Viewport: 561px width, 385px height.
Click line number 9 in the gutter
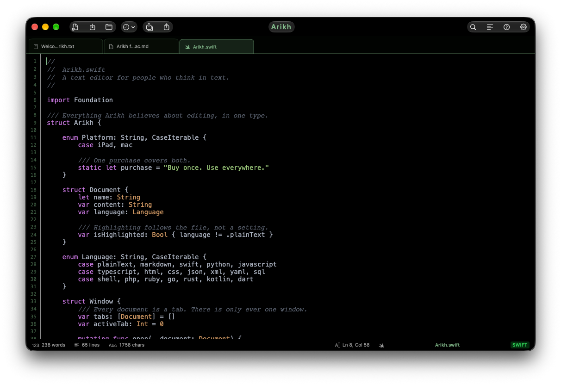[35, 123]
